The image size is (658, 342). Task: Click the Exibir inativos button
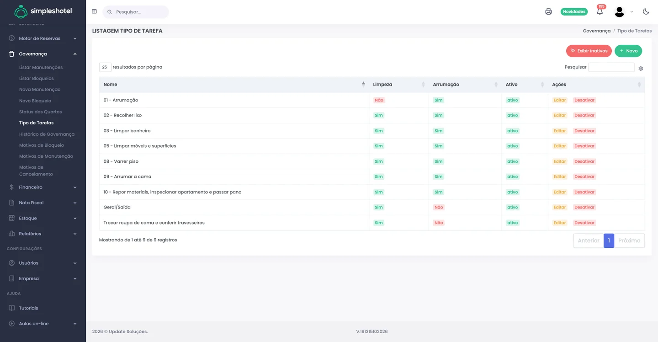click(x=589, y=51)
